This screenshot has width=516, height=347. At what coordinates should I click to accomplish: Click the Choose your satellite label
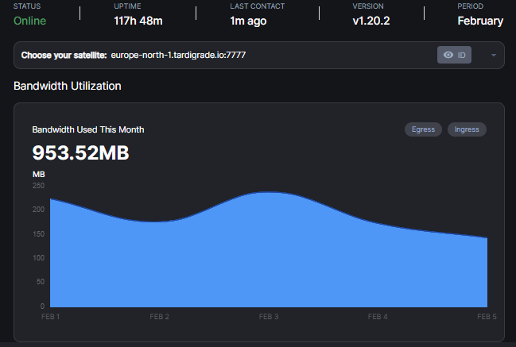click(63, 56)
